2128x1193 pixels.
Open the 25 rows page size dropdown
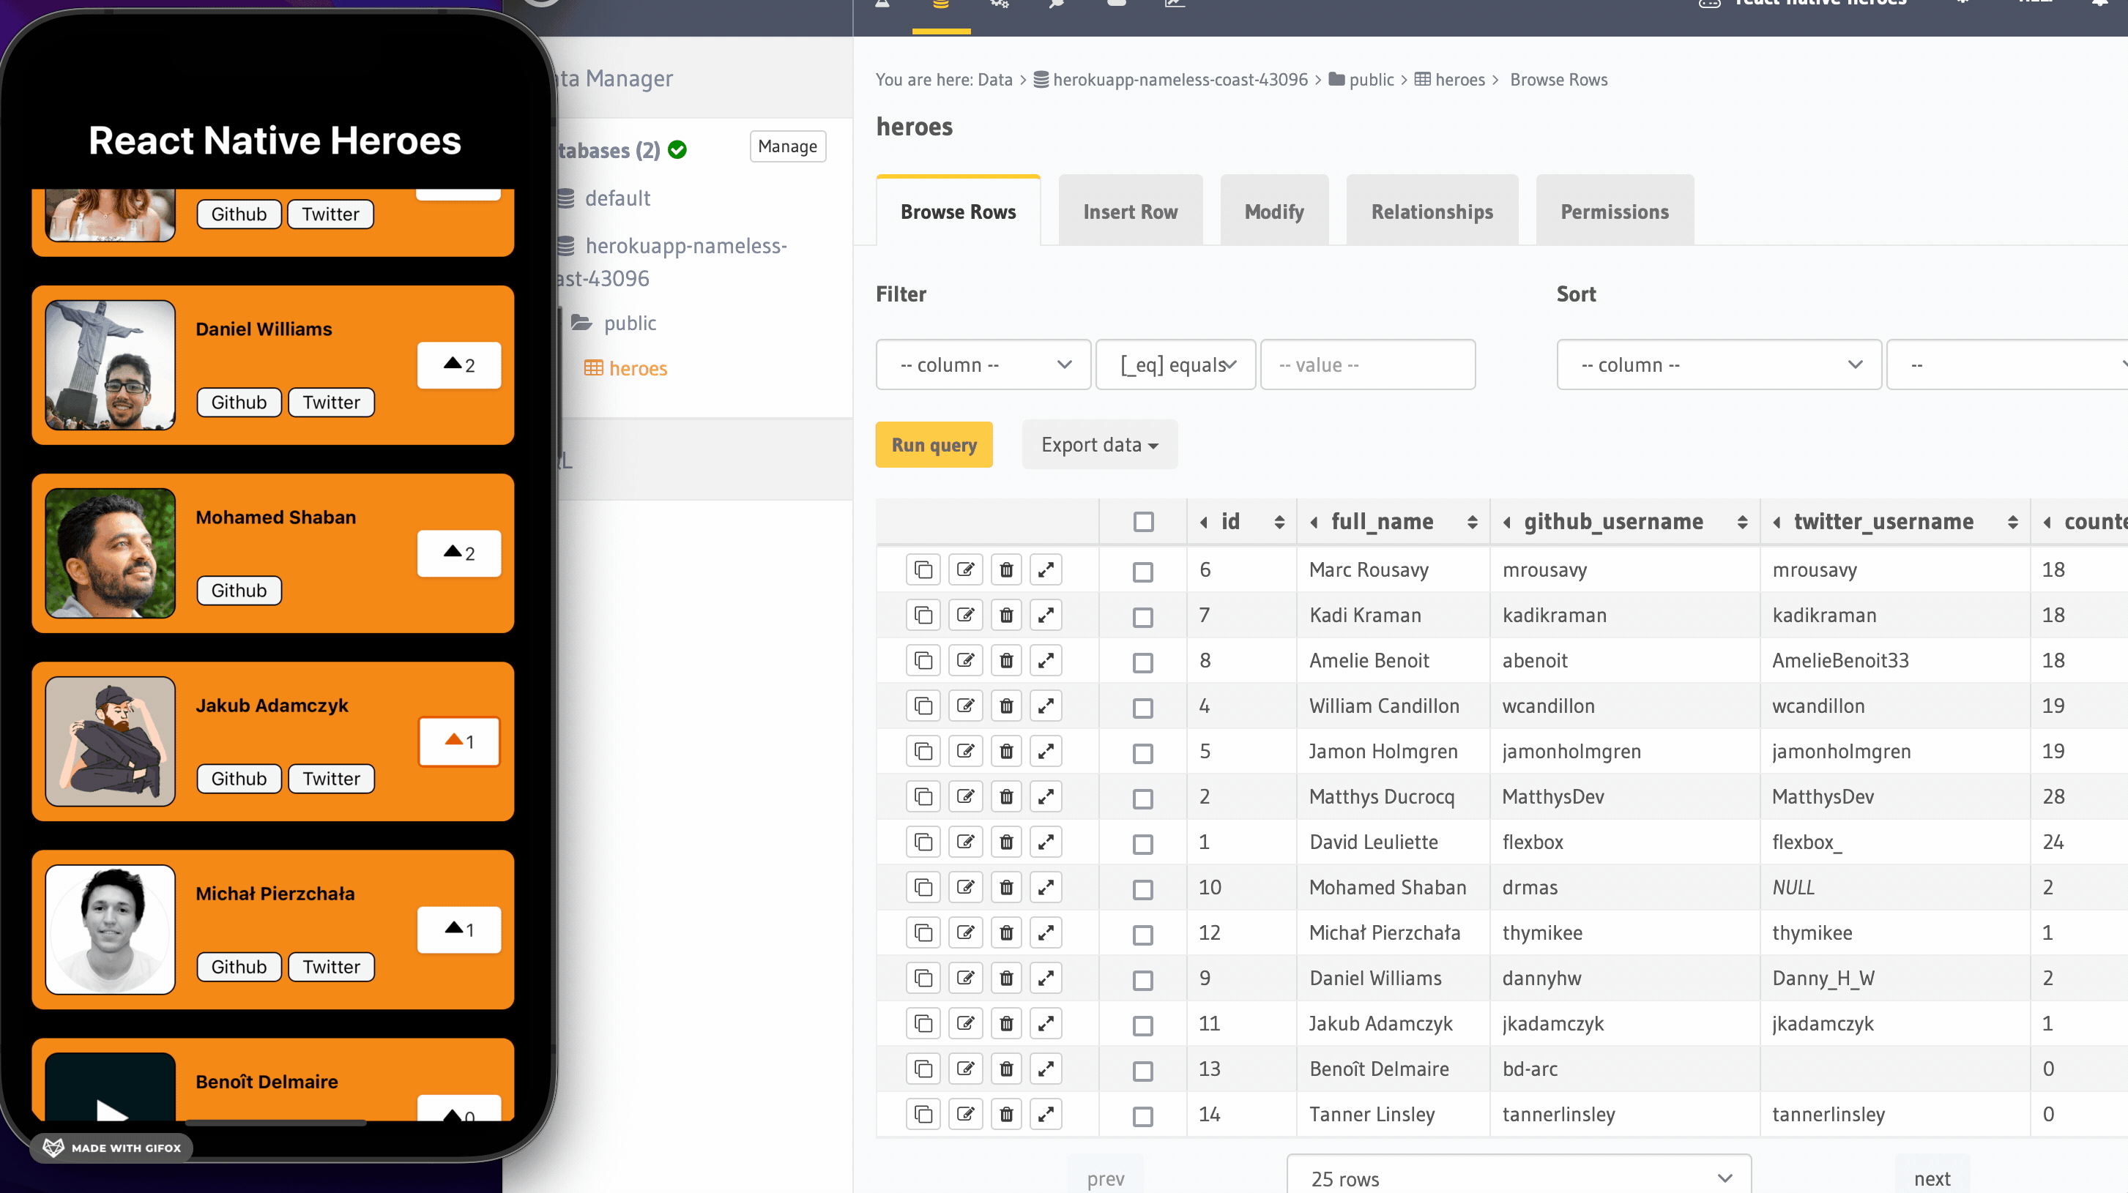[1518, 1178]
